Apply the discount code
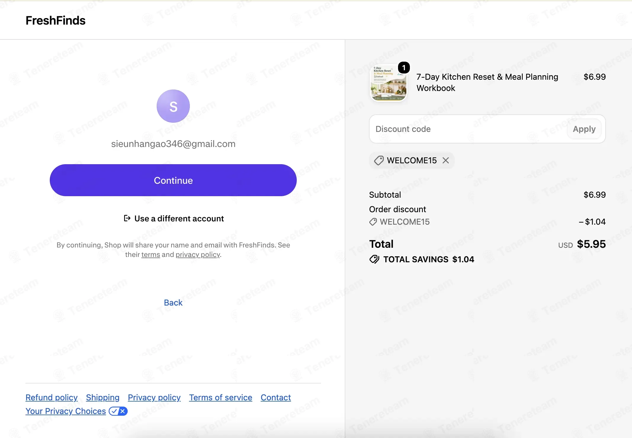The image size is (632, 438). pos(584,129)
